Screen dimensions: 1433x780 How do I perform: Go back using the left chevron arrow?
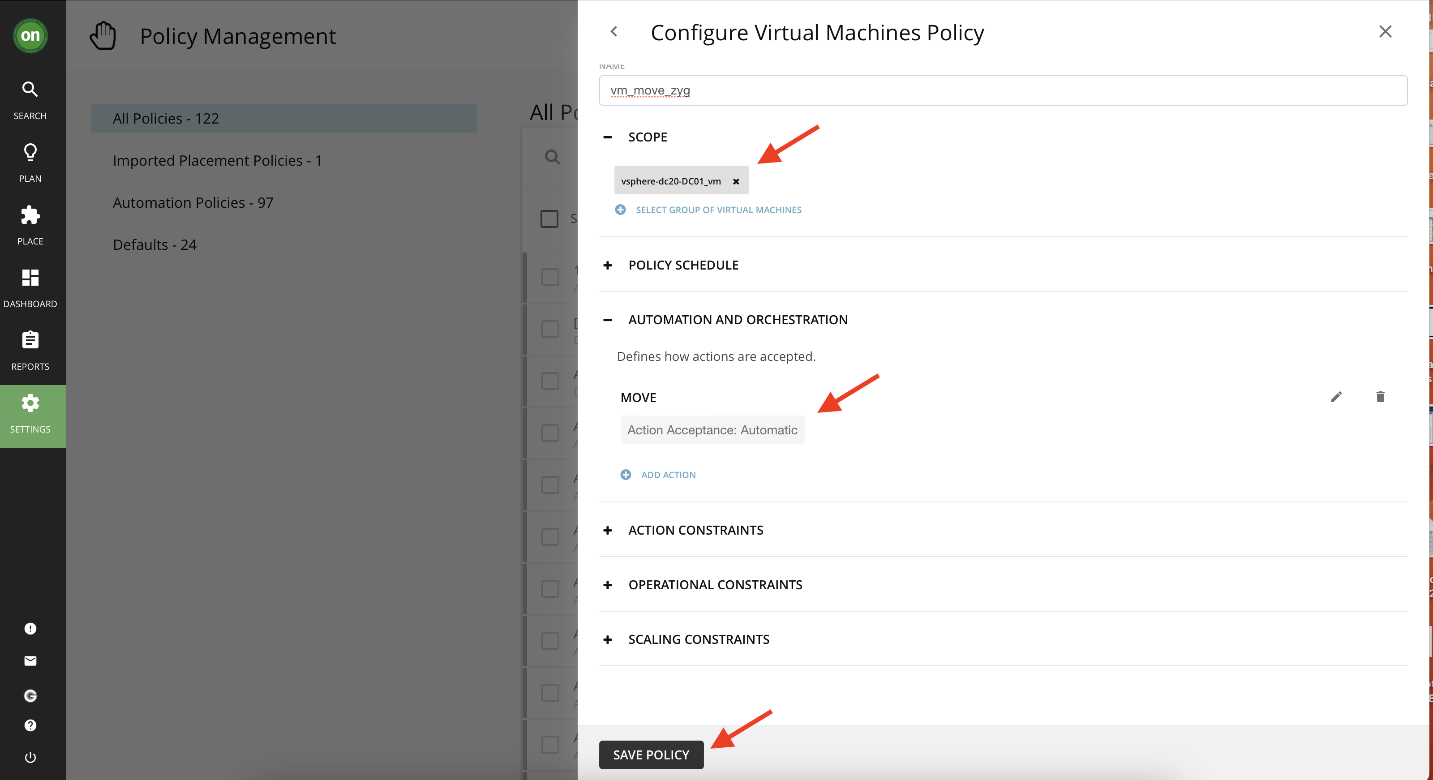[614, 32]
